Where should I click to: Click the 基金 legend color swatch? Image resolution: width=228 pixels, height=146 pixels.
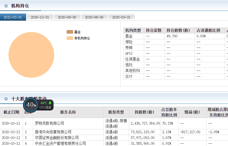point(70,32)
